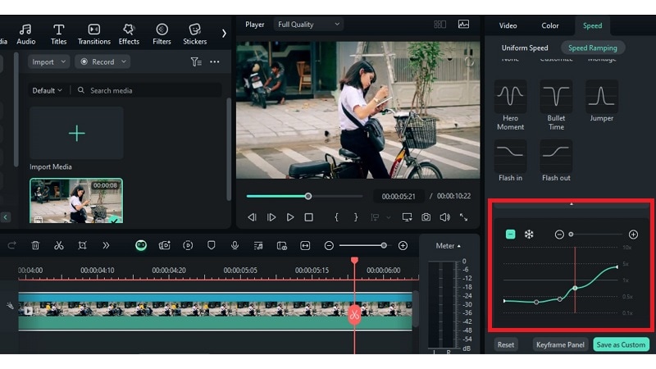Viewport: 656px width, 369px height.
Task: Open the Video tab
Action: pyautogui.click(x=508, y=25)
